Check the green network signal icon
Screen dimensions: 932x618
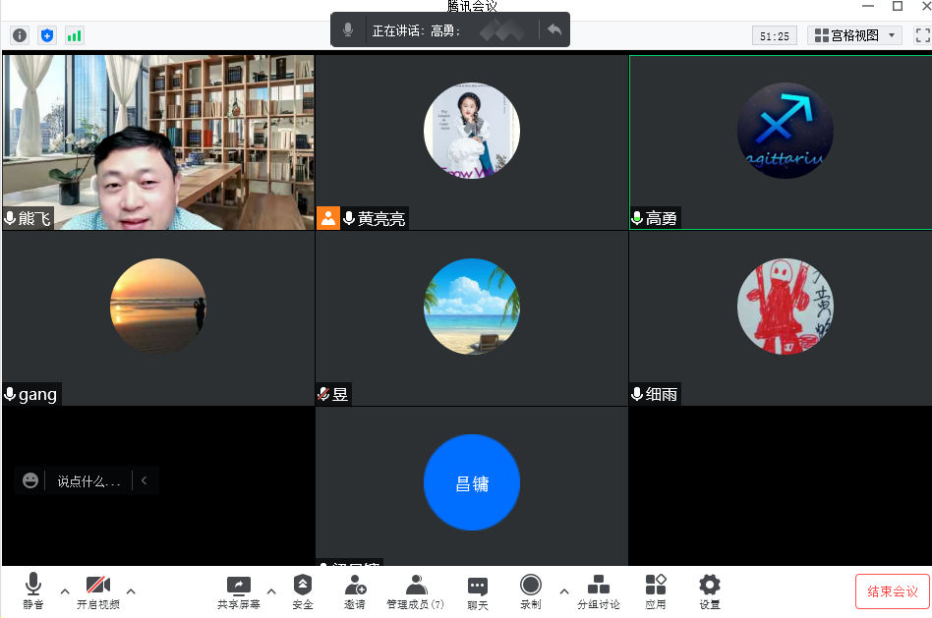point(75,35)
